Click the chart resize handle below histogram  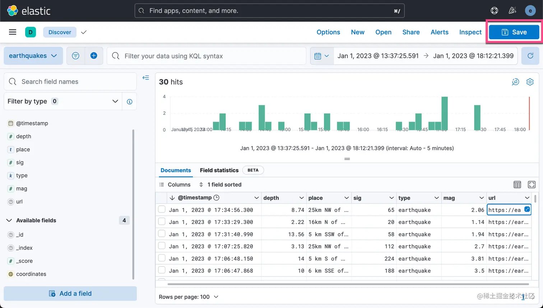(347, 159)
